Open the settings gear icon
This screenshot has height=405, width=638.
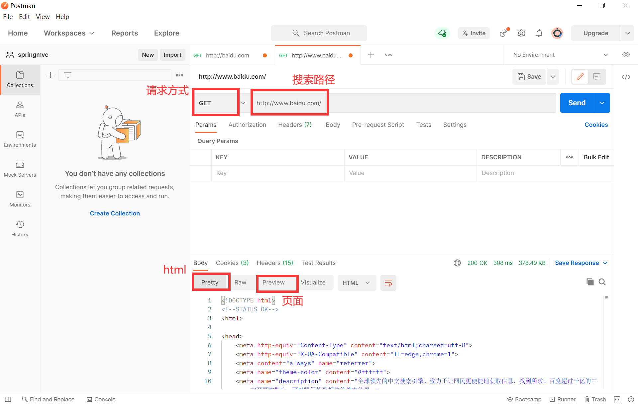pos(521,33)
